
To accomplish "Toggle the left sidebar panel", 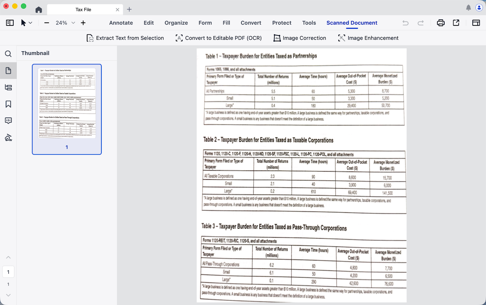I will (x=10, y=23).
